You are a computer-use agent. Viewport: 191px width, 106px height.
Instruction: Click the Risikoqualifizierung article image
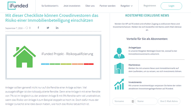[53, 57]
